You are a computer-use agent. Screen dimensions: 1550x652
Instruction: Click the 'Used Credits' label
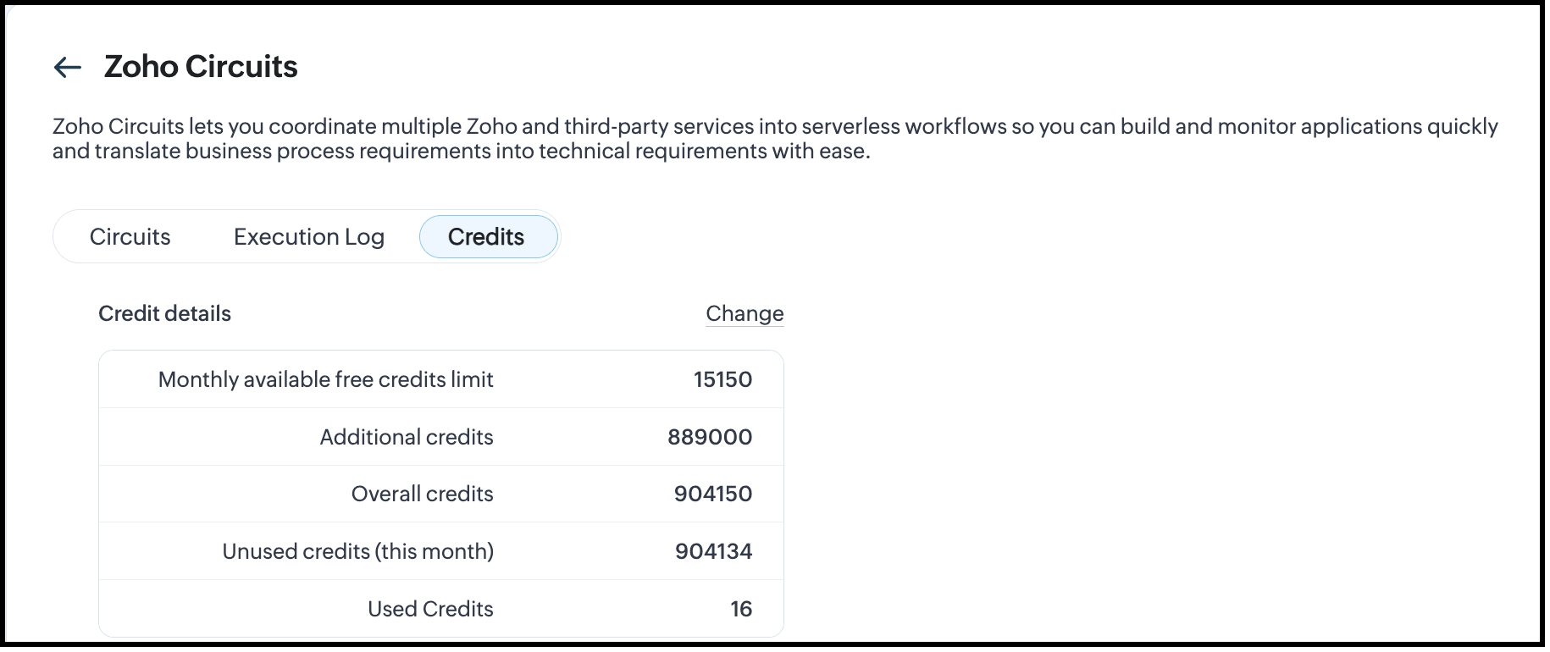430,609
